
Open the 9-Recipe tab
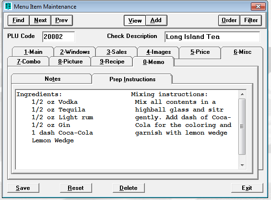[x=112, y=62]
